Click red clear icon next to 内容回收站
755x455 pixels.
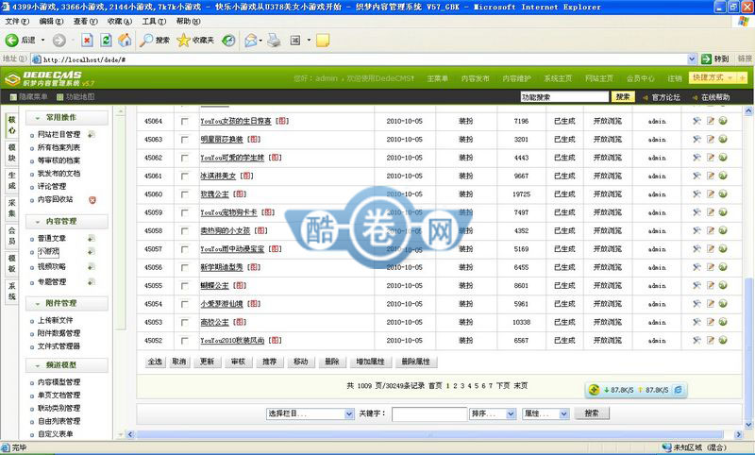[92, 199]
